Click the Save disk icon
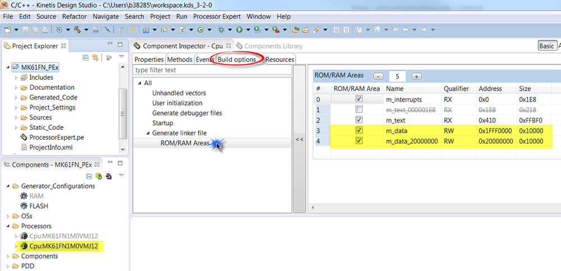 tap(25, 30)
